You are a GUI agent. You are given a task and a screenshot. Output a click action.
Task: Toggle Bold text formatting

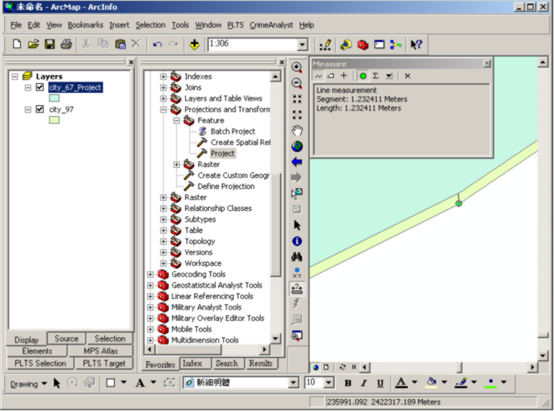(x=348, y=383)
